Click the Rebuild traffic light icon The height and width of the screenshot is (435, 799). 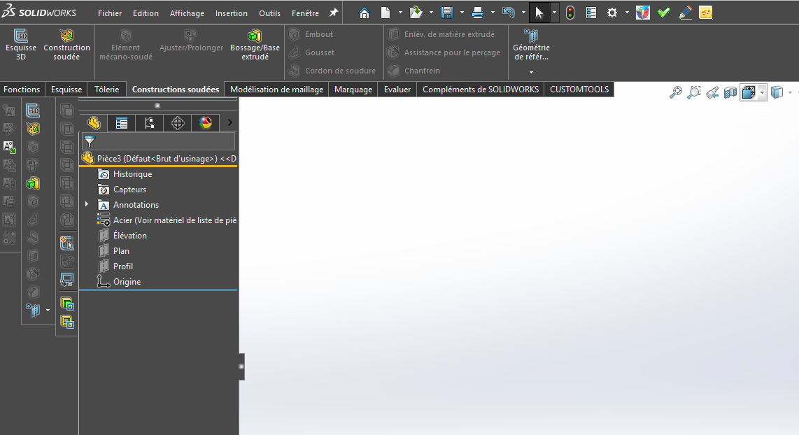pyautogui.click(x=570, y=13)
